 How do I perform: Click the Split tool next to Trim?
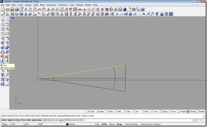pyautogui.click(x=7, y=61)
